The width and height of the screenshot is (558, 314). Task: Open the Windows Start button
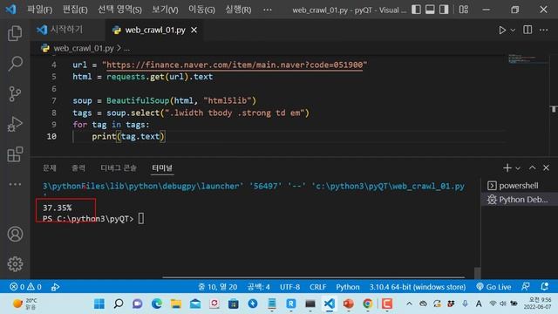point(99,304)
